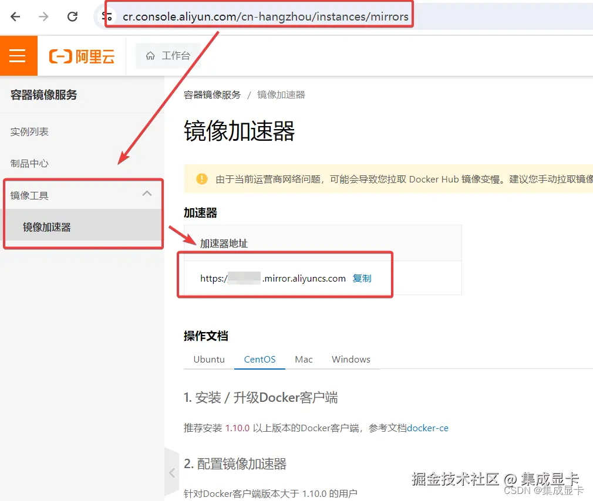Click the 镜像加速器 breadcrumb item
The height and width of the screenshot is (501, 593).
281,95
